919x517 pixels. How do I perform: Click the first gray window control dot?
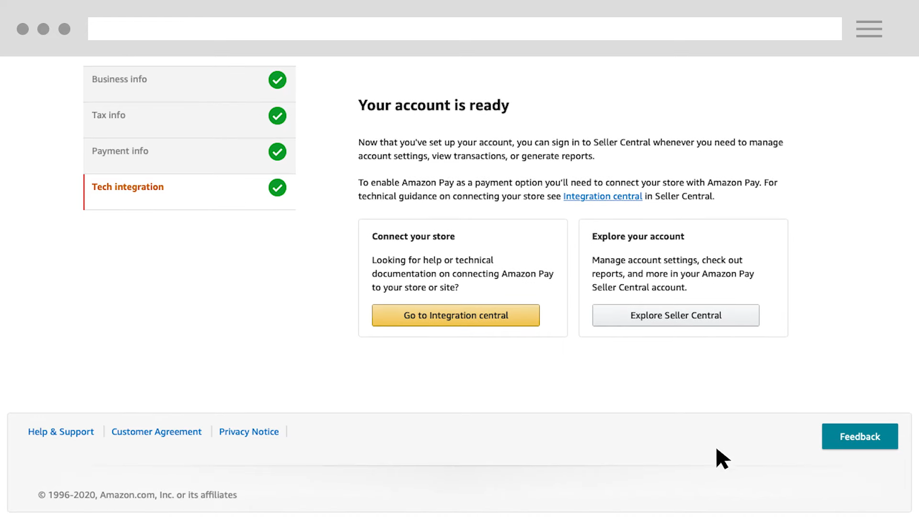click(23, 29)
